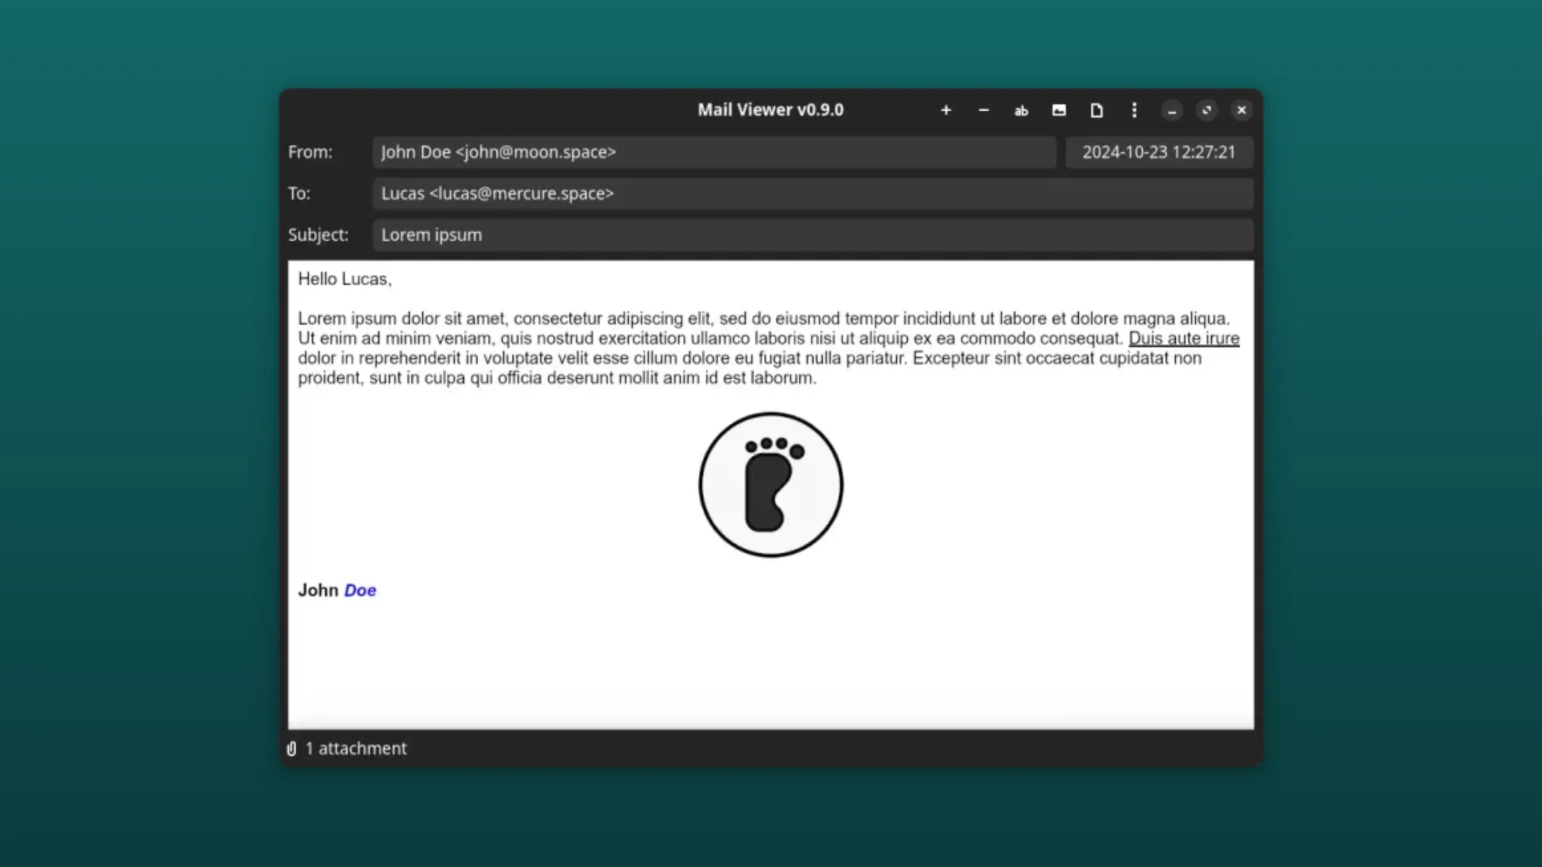Click the footprint logo image
1542x867 pixels.
click(771, 485)
